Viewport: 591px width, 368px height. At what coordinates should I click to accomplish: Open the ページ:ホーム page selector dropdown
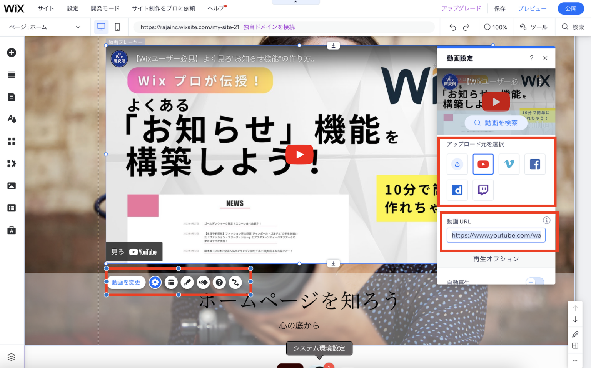pyautogui.click(x=44, y=27)
